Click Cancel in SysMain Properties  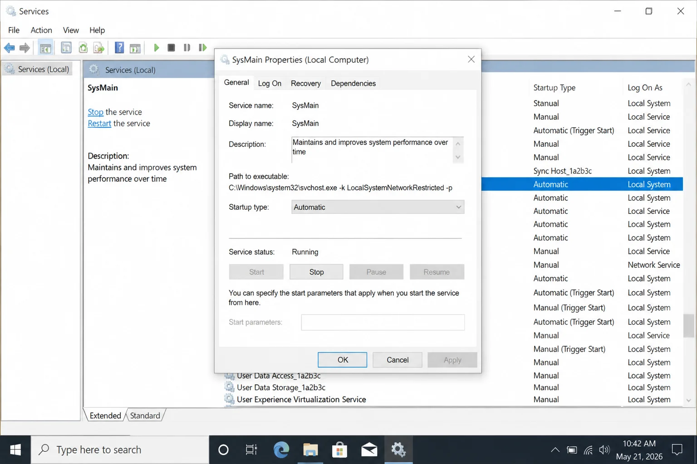coord(398,360)
